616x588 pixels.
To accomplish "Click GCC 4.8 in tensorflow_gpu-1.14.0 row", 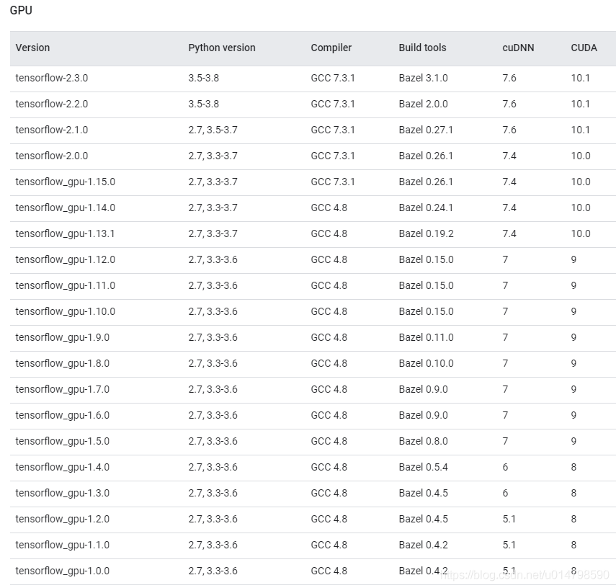I will pos(329,208).
